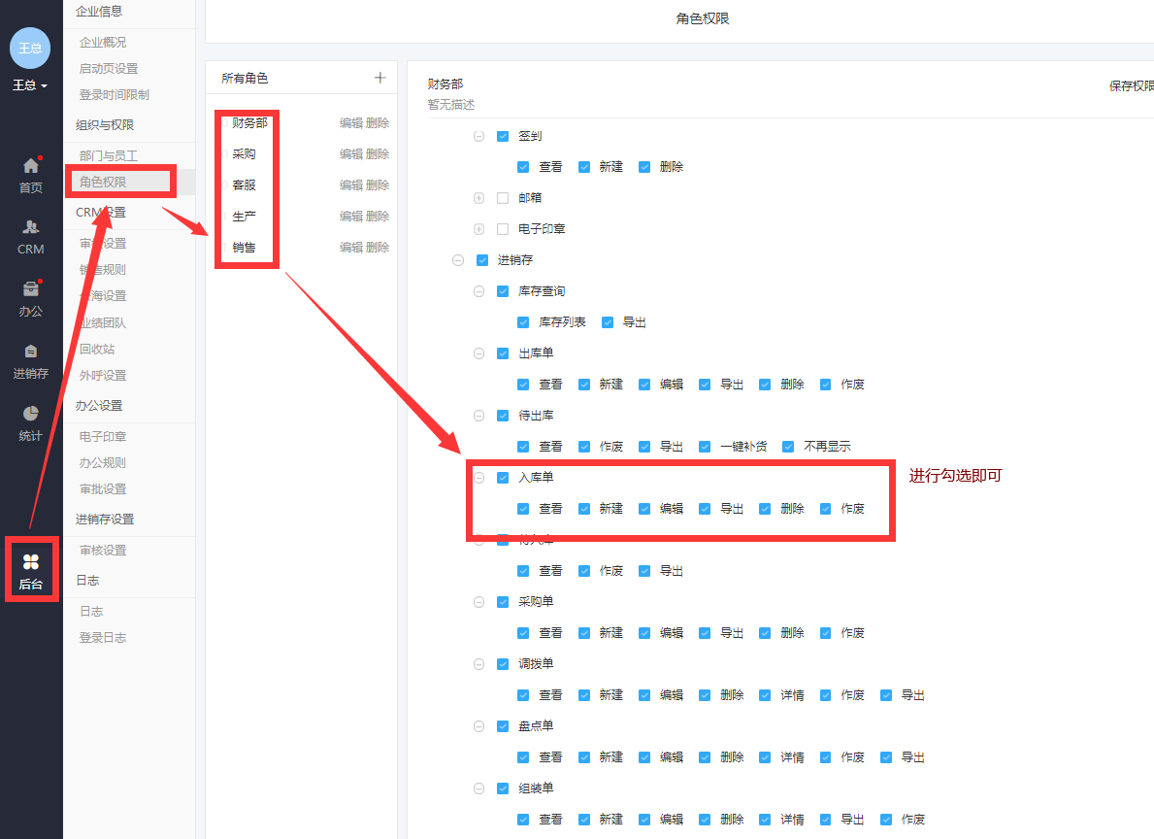Collapse the 待出库 group
The image size is (1154, 839).
[x=479, y=416]
